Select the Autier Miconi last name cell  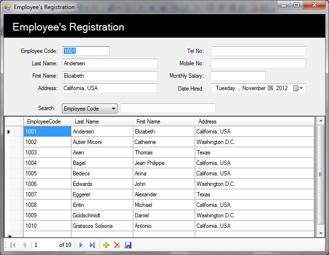tap(102, 142)
